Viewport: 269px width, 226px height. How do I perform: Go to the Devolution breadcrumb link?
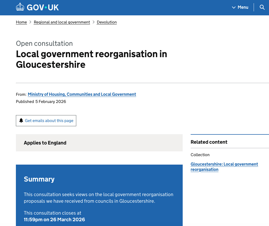[x=107, y=22]
